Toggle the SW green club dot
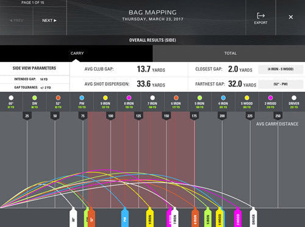305x227 pixels. (x=35, y=98)
